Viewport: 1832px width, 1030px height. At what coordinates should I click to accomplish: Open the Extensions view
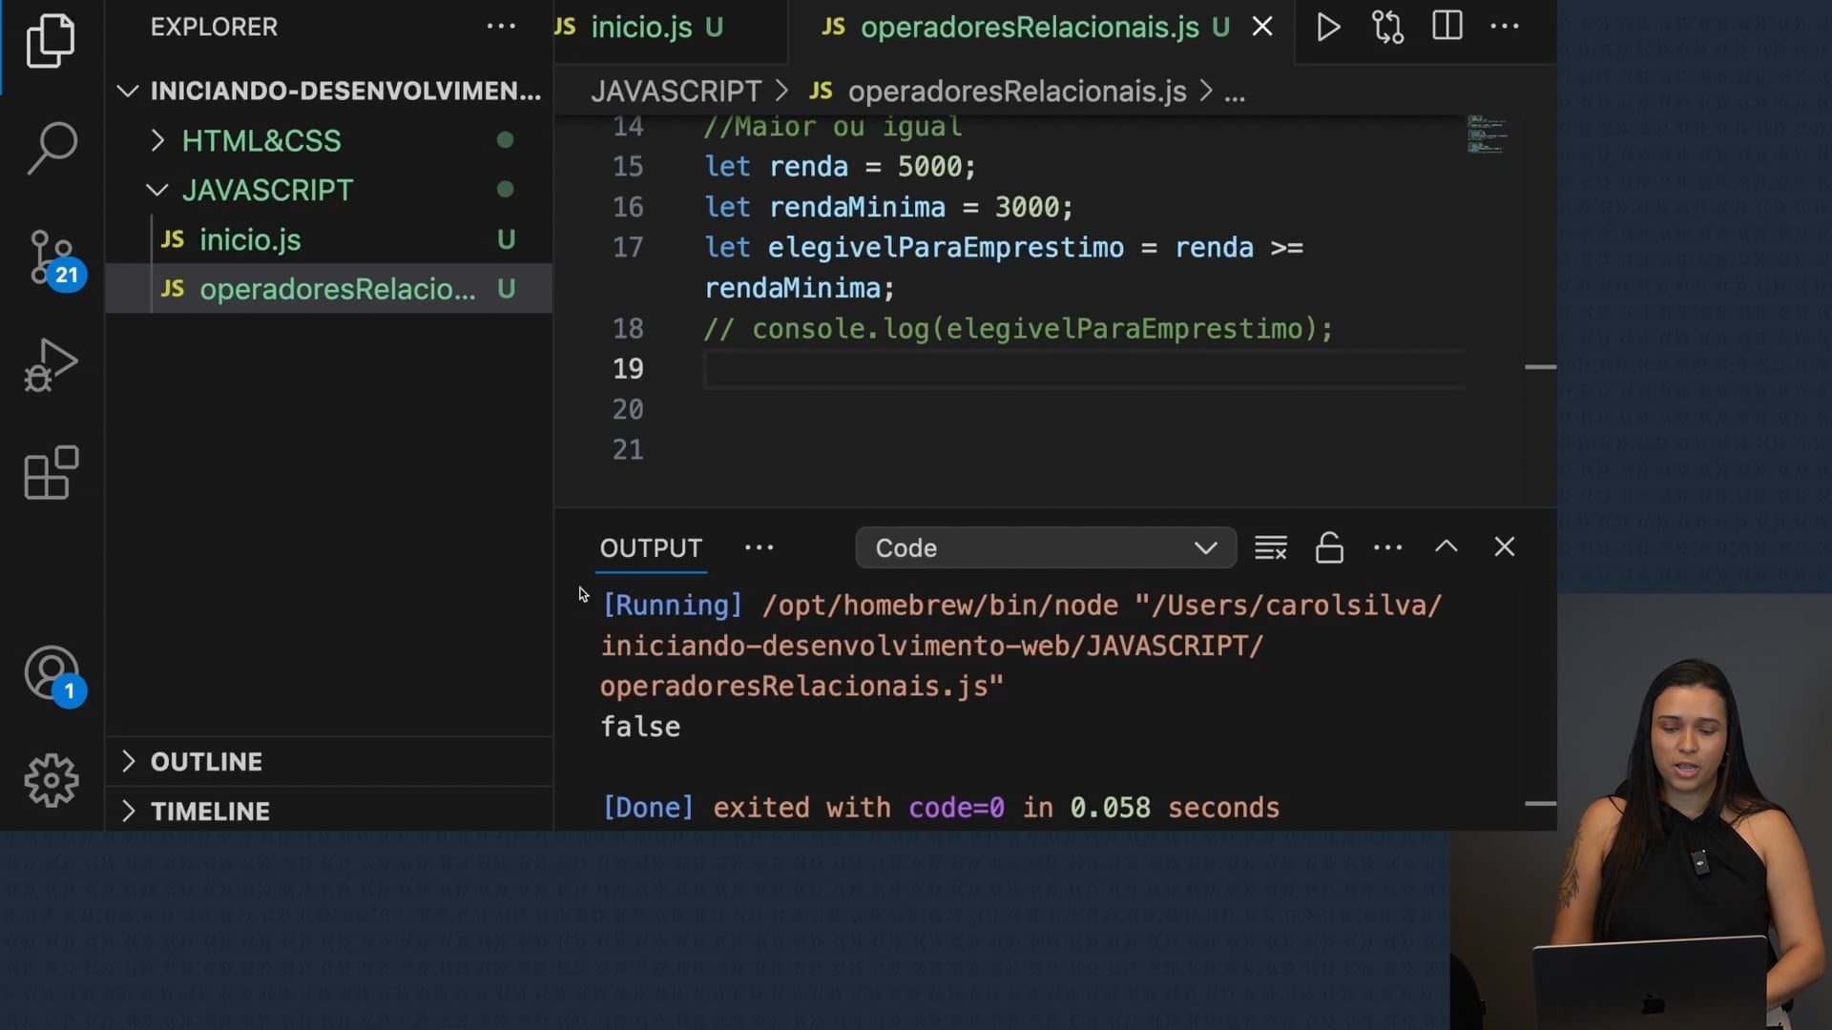point(52,473)
